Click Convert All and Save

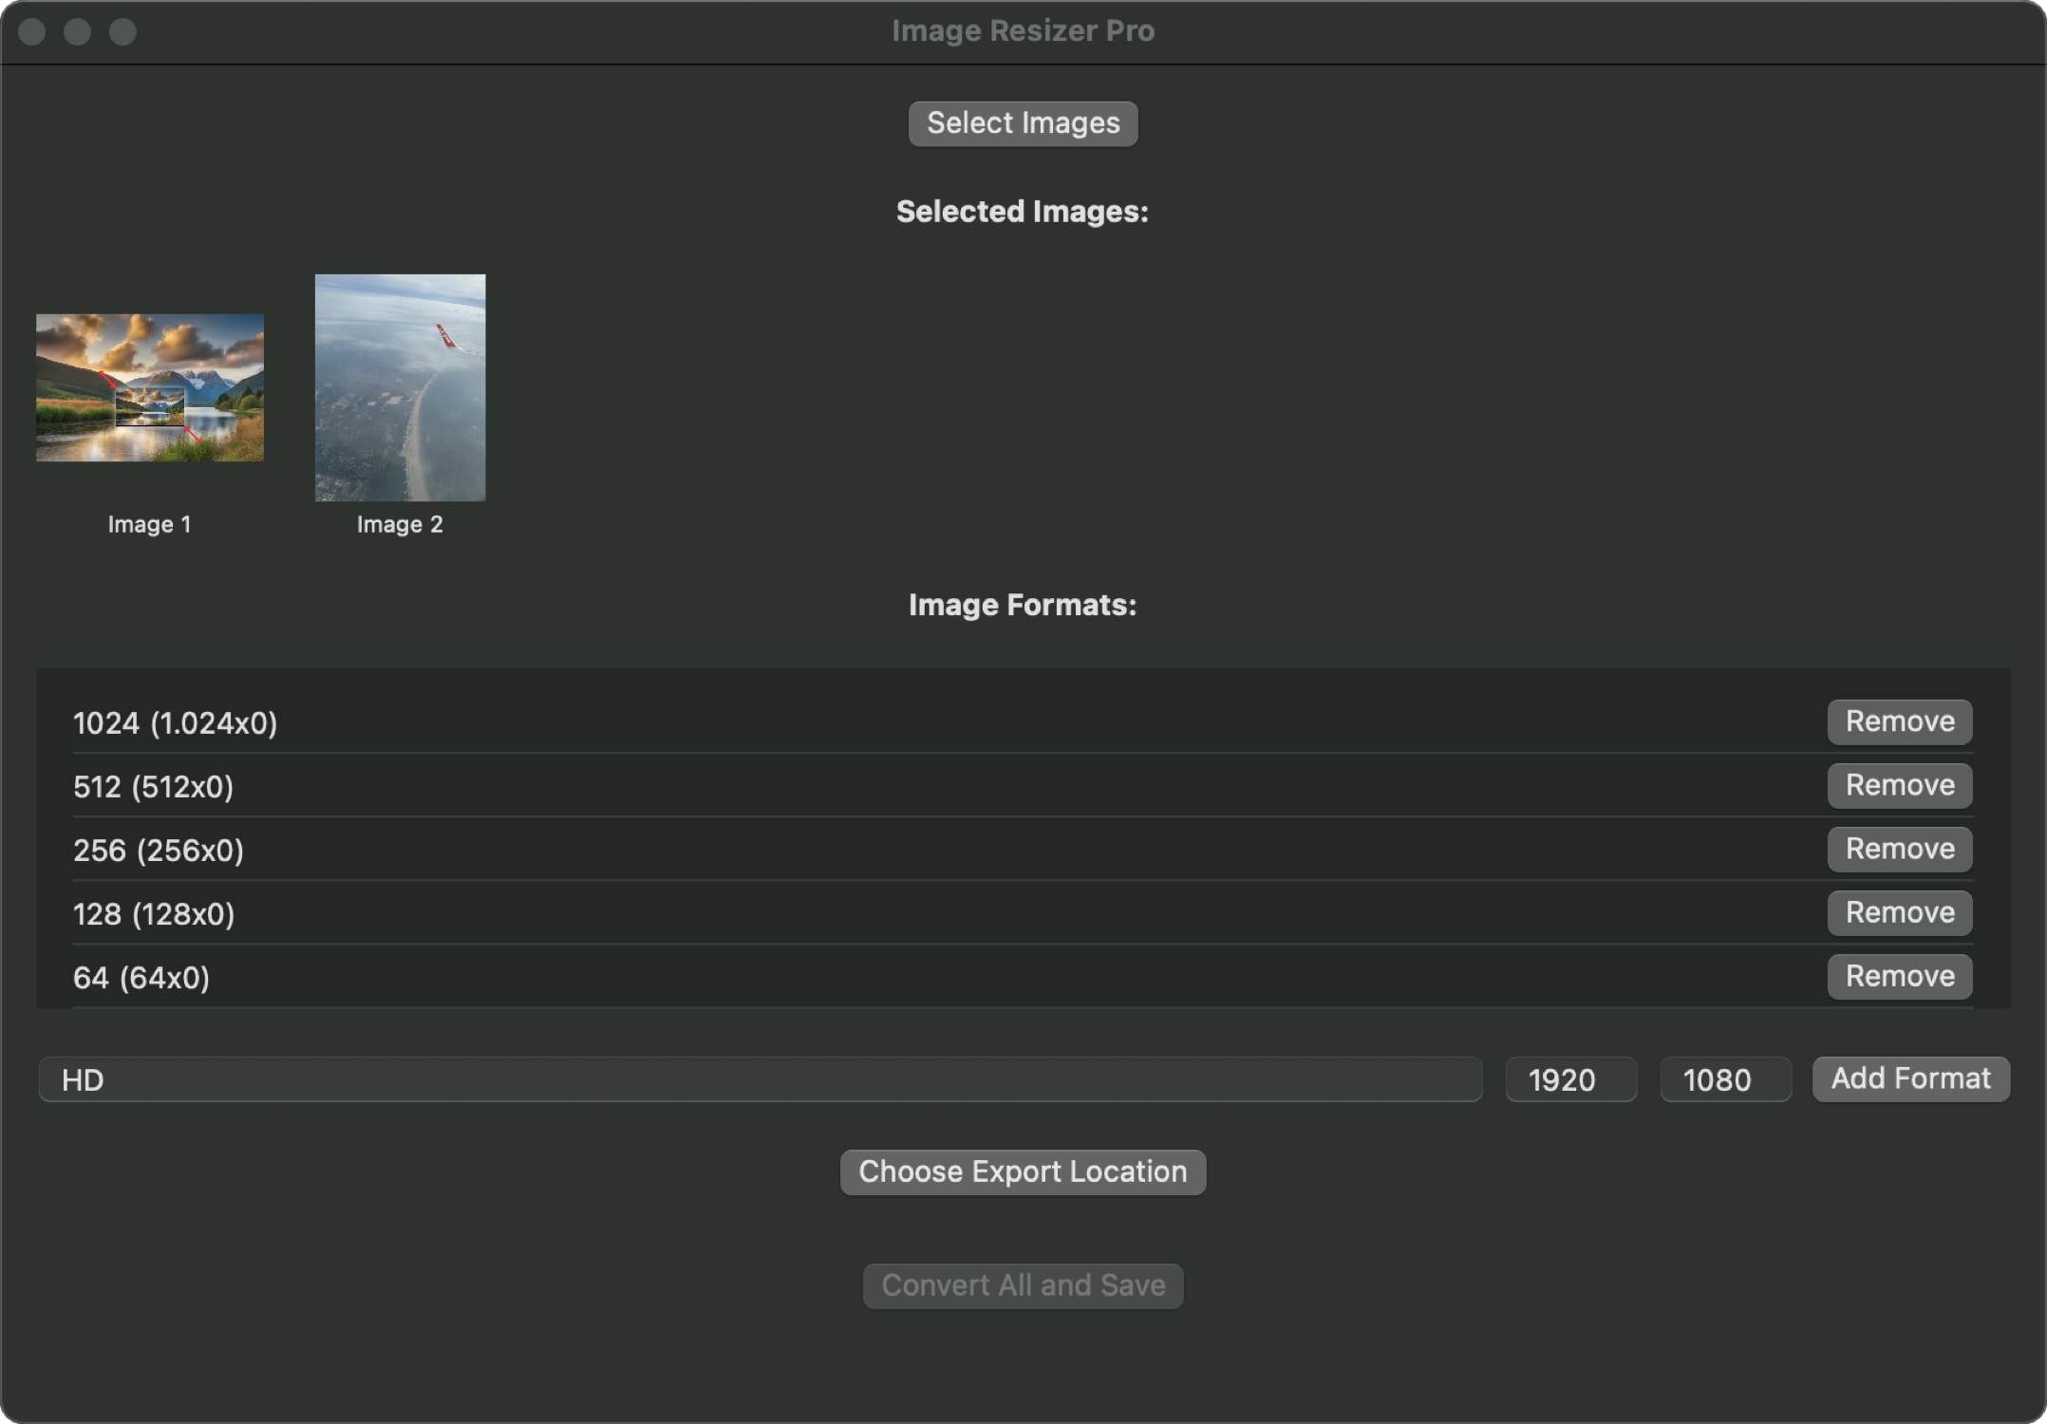tap(1023, 1285)
